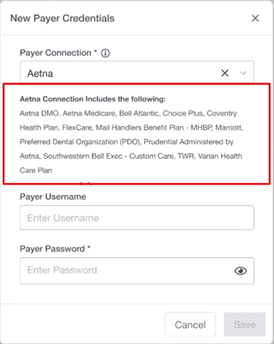This screenshot has width=274, height=344.
Task: Cancel the new payer credentials
Action: [x=190, y=324]
